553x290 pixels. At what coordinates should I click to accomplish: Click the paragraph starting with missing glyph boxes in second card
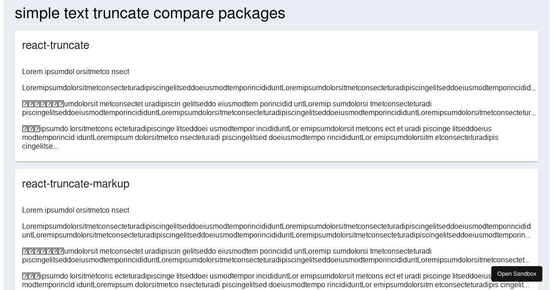276,255
